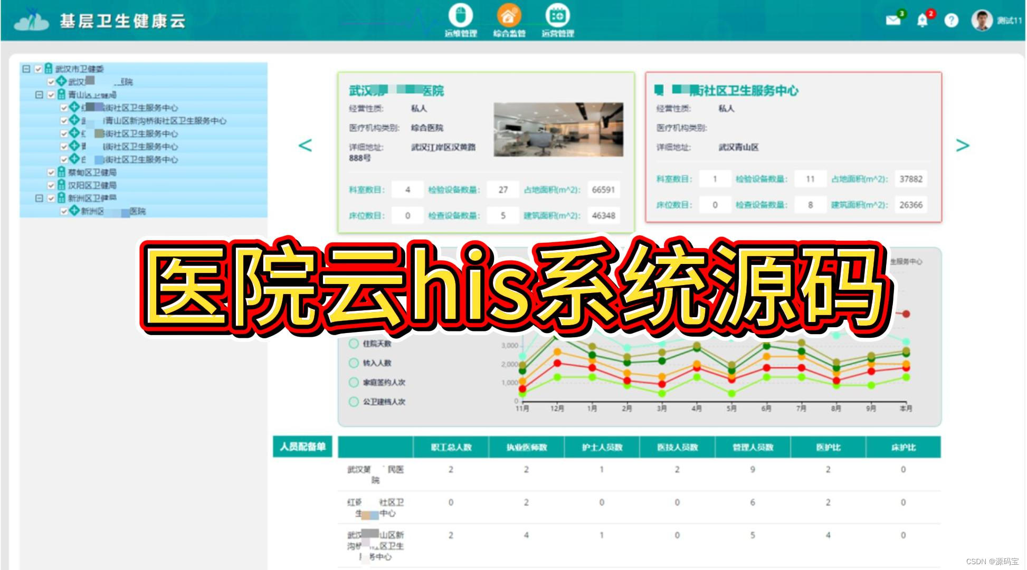Open the mail messages icon
Image resolution: width=1027 pixels, height=570 pixels.
pos(892,20)
